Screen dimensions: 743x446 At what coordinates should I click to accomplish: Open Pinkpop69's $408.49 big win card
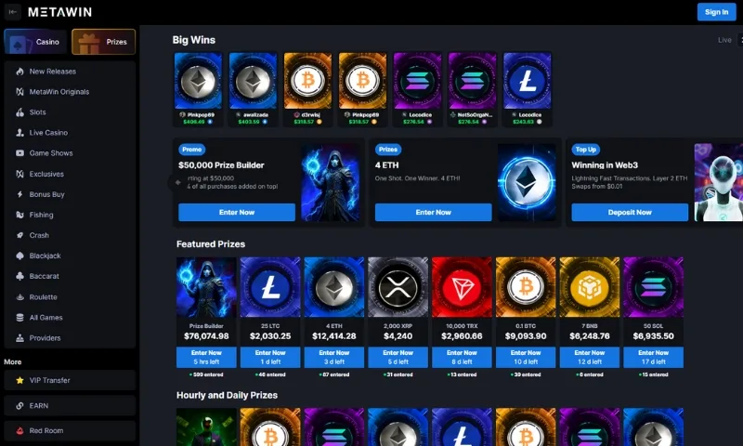coord(198,88)
